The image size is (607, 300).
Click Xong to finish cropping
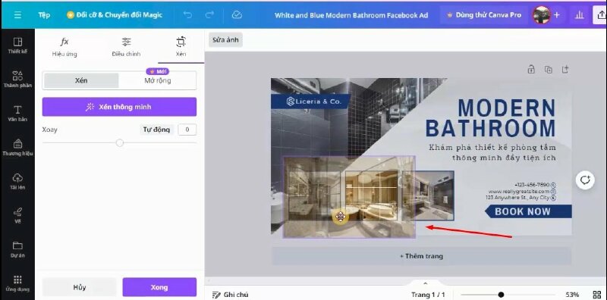(x=159, y=287)
